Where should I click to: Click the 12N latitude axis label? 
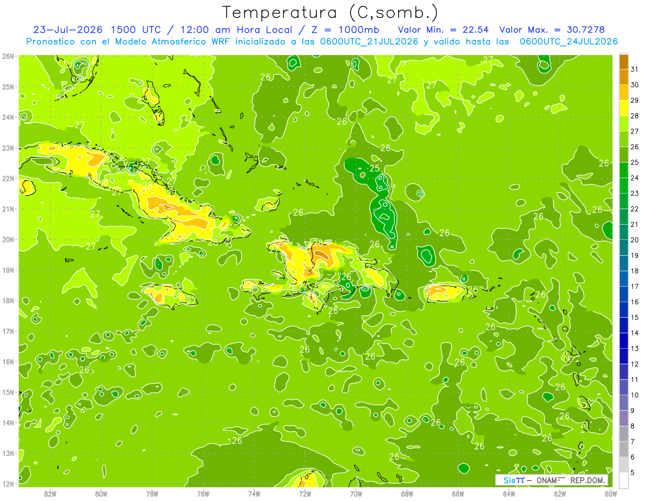8,483
